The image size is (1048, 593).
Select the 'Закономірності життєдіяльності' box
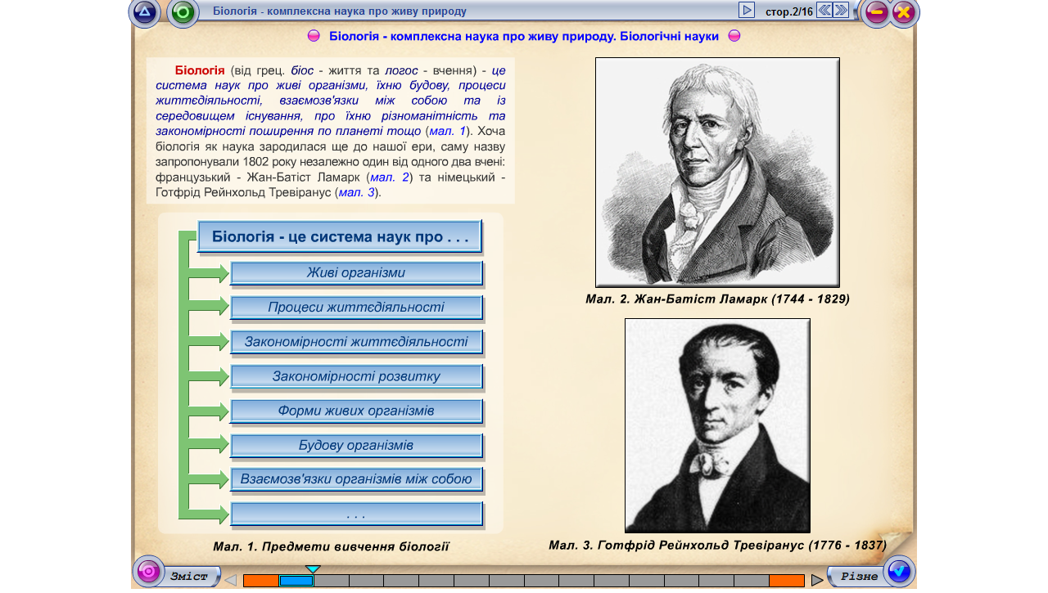pyautogui.click(x=356, y=342)
